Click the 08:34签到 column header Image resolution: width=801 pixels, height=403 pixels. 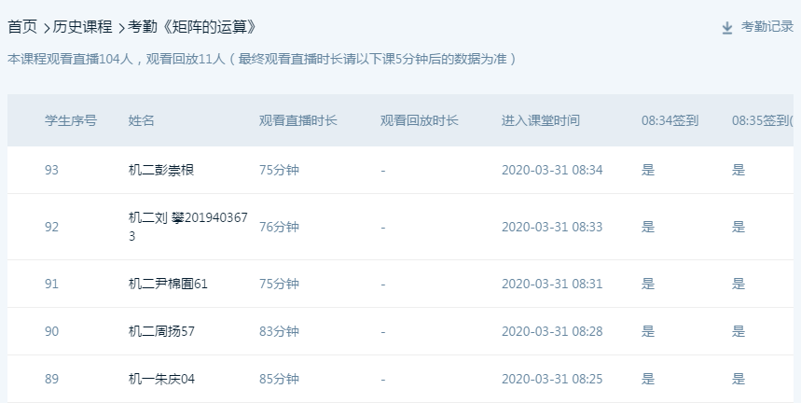[x=670, y=120]
